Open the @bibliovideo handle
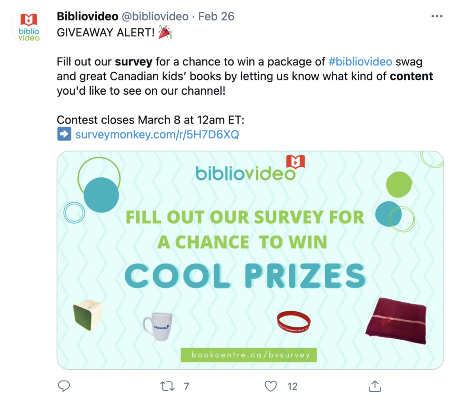This screenshot has height=401, width=455. click(x=155, y=16)
